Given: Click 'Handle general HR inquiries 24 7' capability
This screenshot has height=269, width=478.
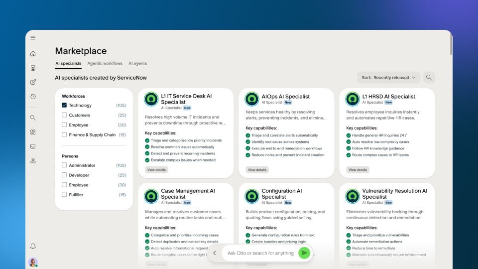Looking at the screenshot, I should tap(379, 135).
